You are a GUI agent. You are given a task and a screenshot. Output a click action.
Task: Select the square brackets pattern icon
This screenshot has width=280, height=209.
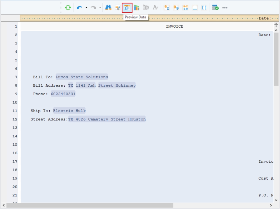(x=204, y=7)
